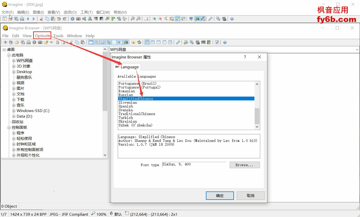
Task: Click the Browse... button
Action: (x=245, y=165)
